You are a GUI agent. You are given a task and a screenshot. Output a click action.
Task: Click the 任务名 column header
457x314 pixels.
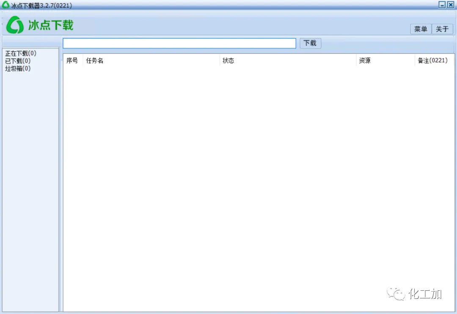pyautogui.click(x=151, y=60)
